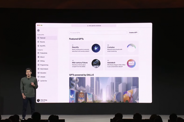Click the OpenAI logo in the sidebar
This screenshot has width=184, height=122.
click(38, 30)
